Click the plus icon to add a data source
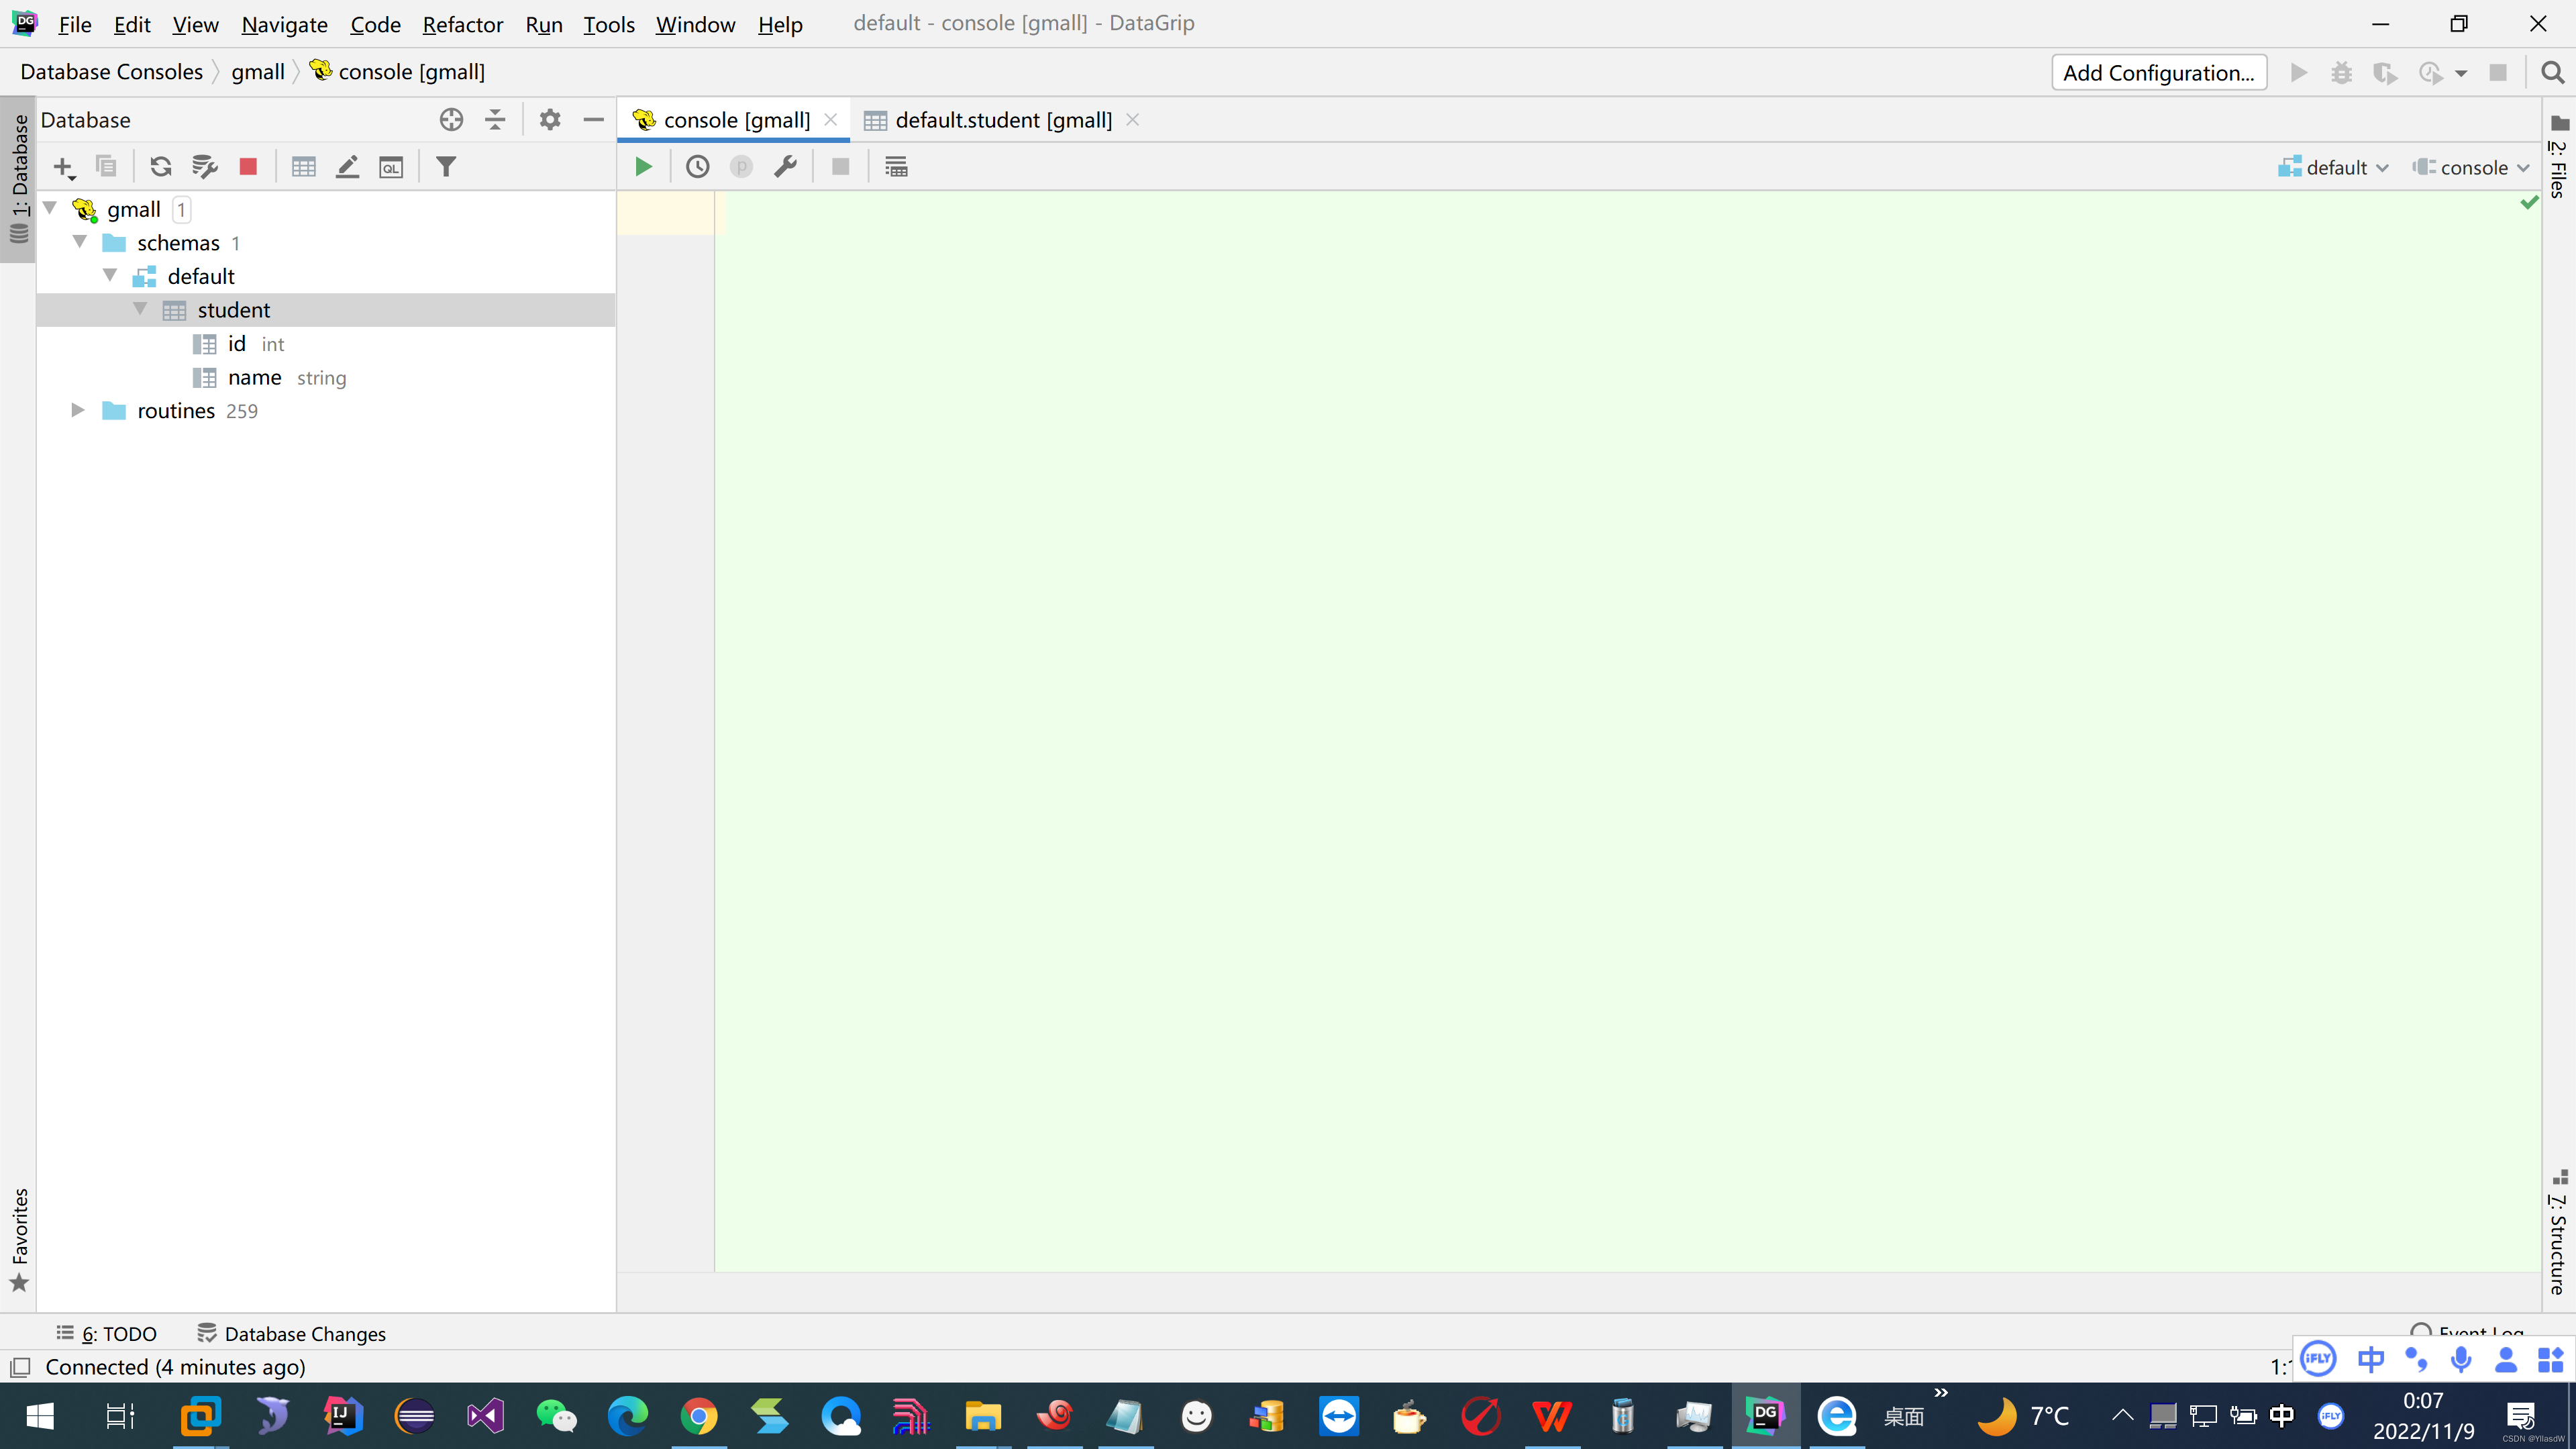2576x1449 pixels. (x=63, y=167)
